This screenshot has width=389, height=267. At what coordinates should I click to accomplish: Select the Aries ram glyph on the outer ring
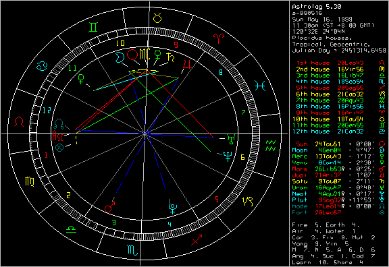click(219, 38)
